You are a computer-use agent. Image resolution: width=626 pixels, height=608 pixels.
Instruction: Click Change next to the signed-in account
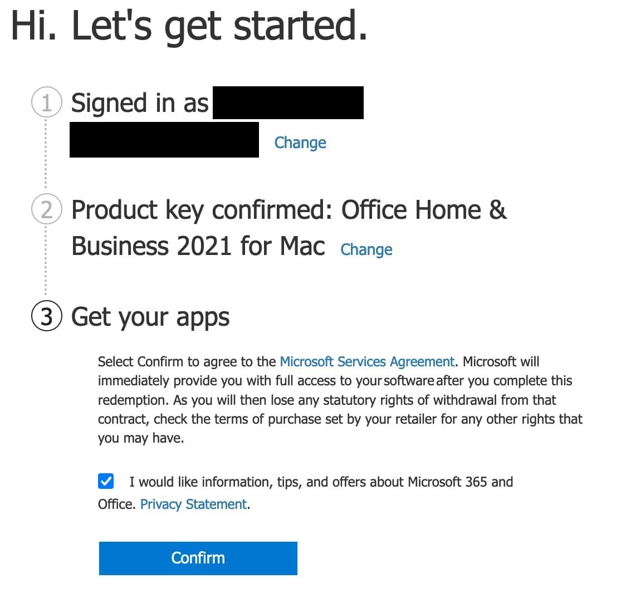300,143
